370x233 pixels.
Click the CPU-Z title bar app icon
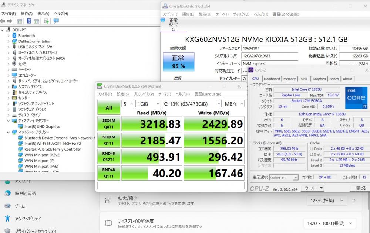[x=251, y=70]
